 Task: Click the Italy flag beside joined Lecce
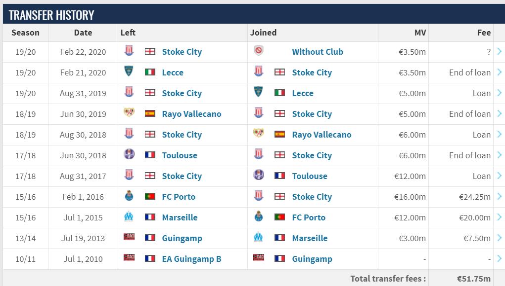[x=279, y=93]
